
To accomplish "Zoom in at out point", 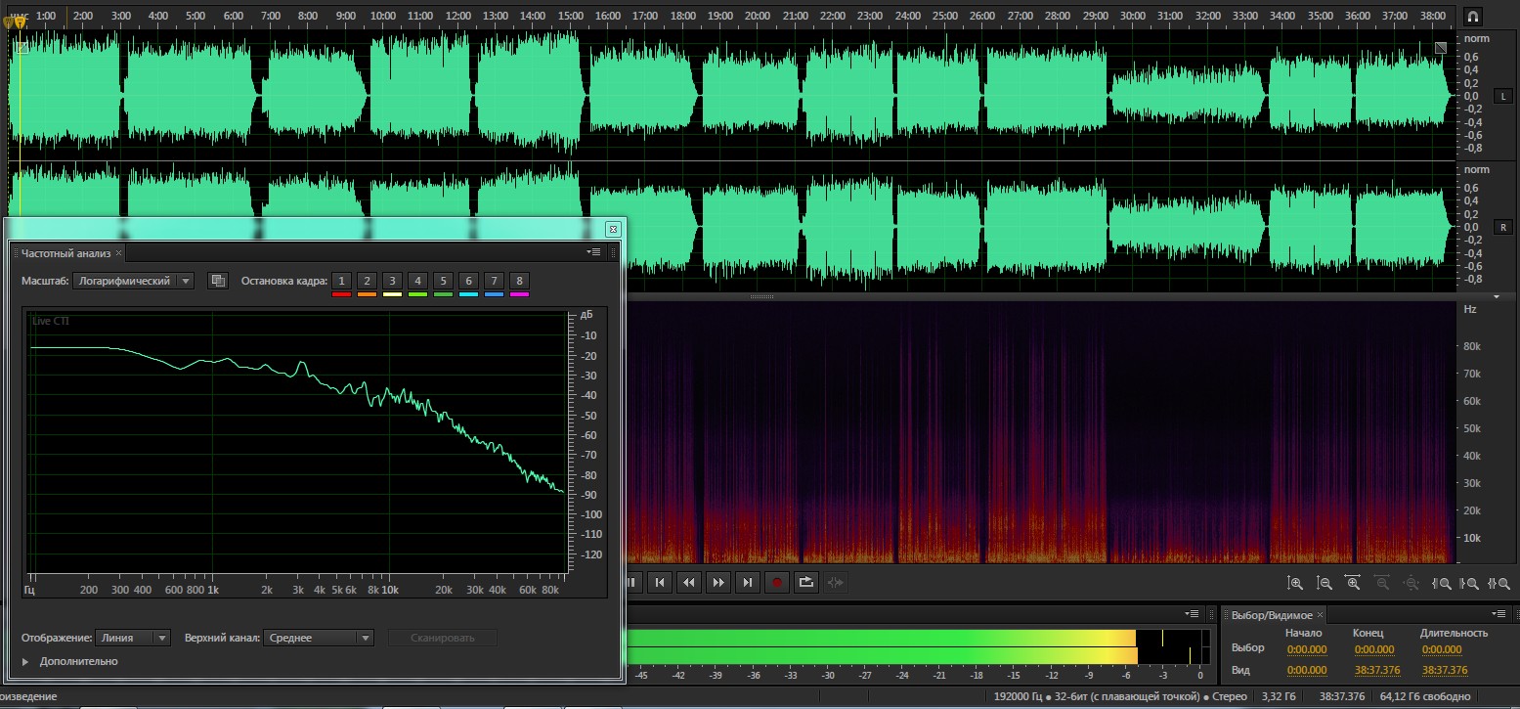I will pyautogui.click(x=1469, y=583).
